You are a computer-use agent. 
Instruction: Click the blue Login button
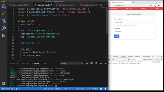117,36
